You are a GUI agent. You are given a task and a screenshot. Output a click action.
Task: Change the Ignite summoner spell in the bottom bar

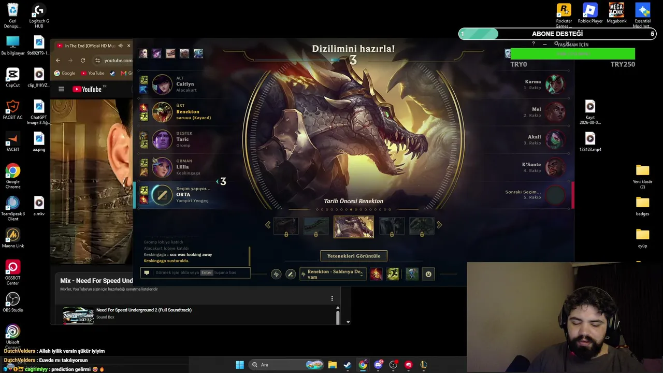coord(376,274)
